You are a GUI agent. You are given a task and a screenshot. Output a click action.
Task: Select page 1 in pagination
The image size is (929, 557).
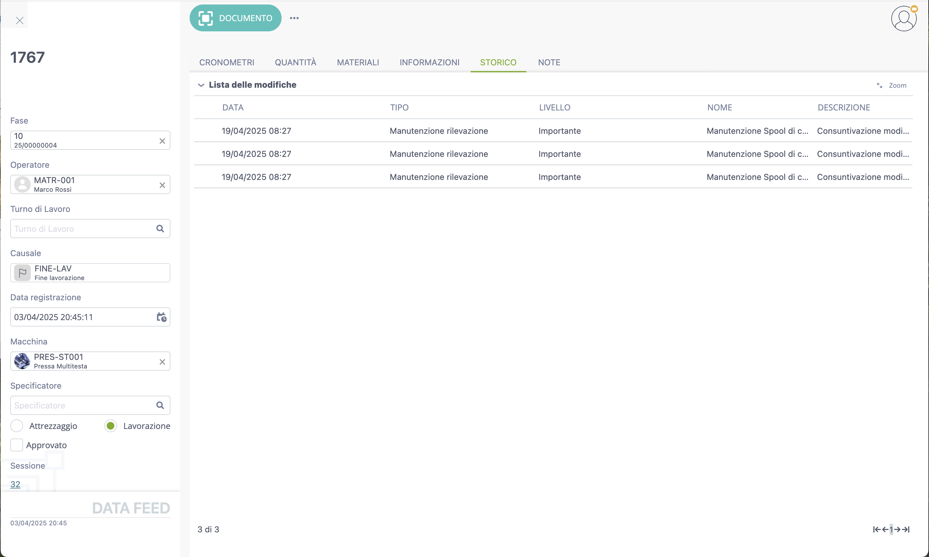pyautogui.click(x=891, y=529)
